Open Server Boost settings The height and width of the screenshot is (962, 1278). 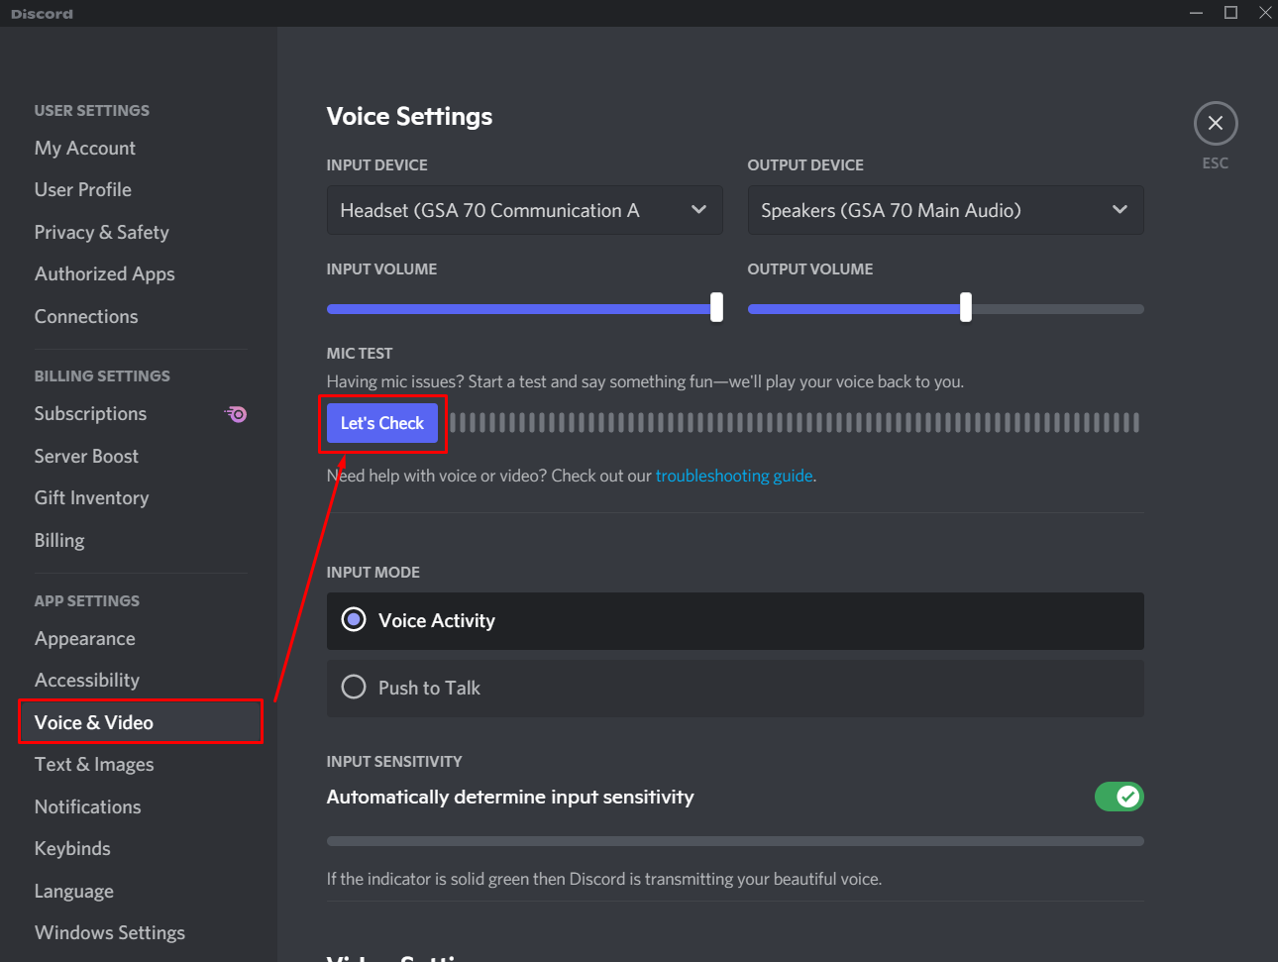(x=87, y=456)
